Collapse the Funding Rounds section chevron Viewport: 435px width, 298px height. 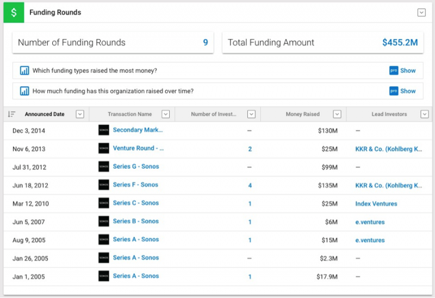click(421, 12)
